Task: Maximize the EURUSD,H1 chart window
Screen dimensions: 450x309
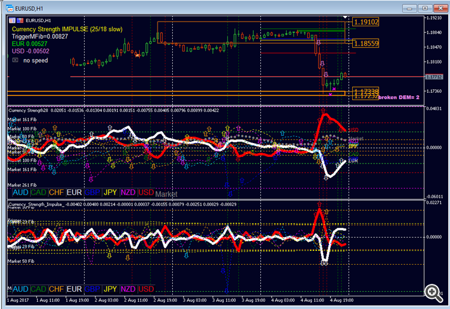Action: pos(425,8)
